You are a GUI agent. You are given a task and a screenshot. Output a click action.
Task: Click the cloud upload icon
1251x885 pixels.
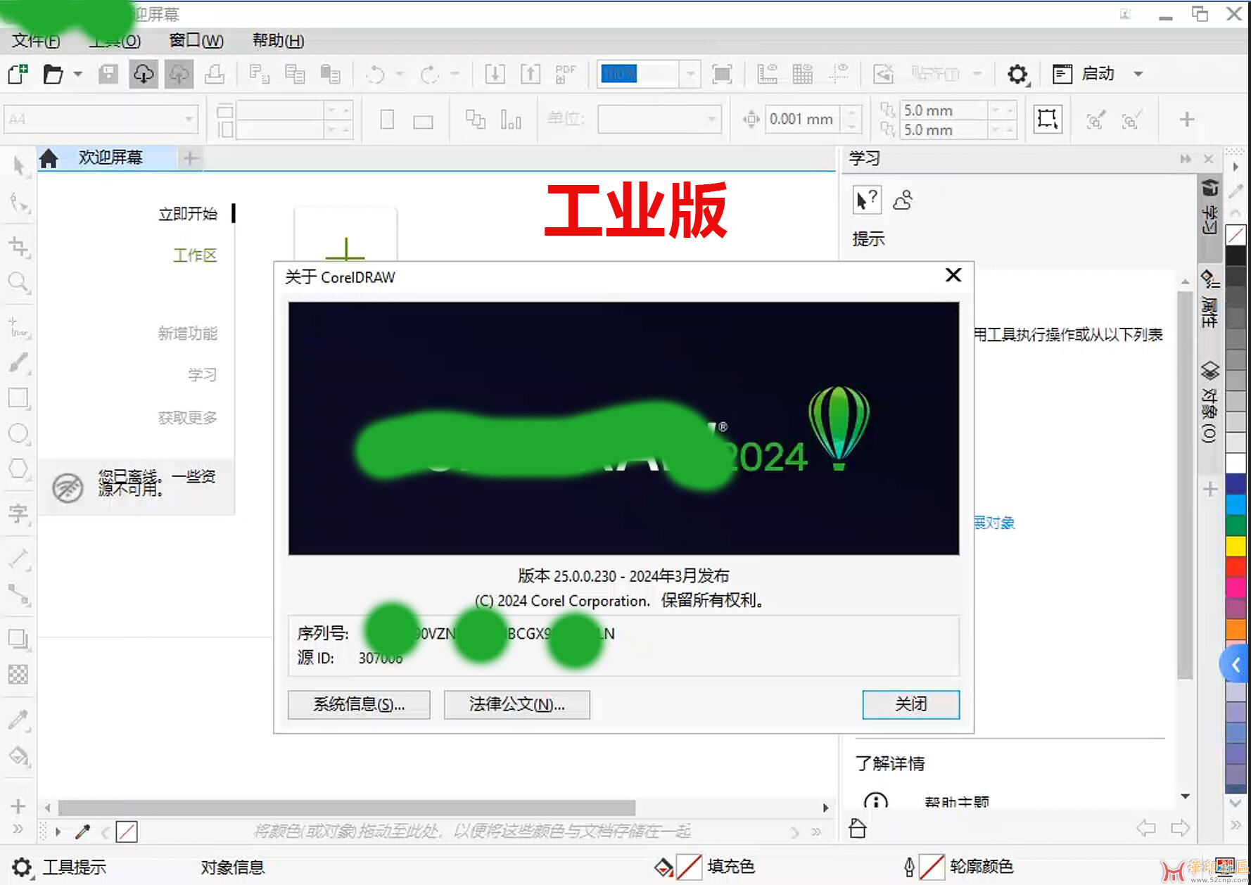coord(179,74)
